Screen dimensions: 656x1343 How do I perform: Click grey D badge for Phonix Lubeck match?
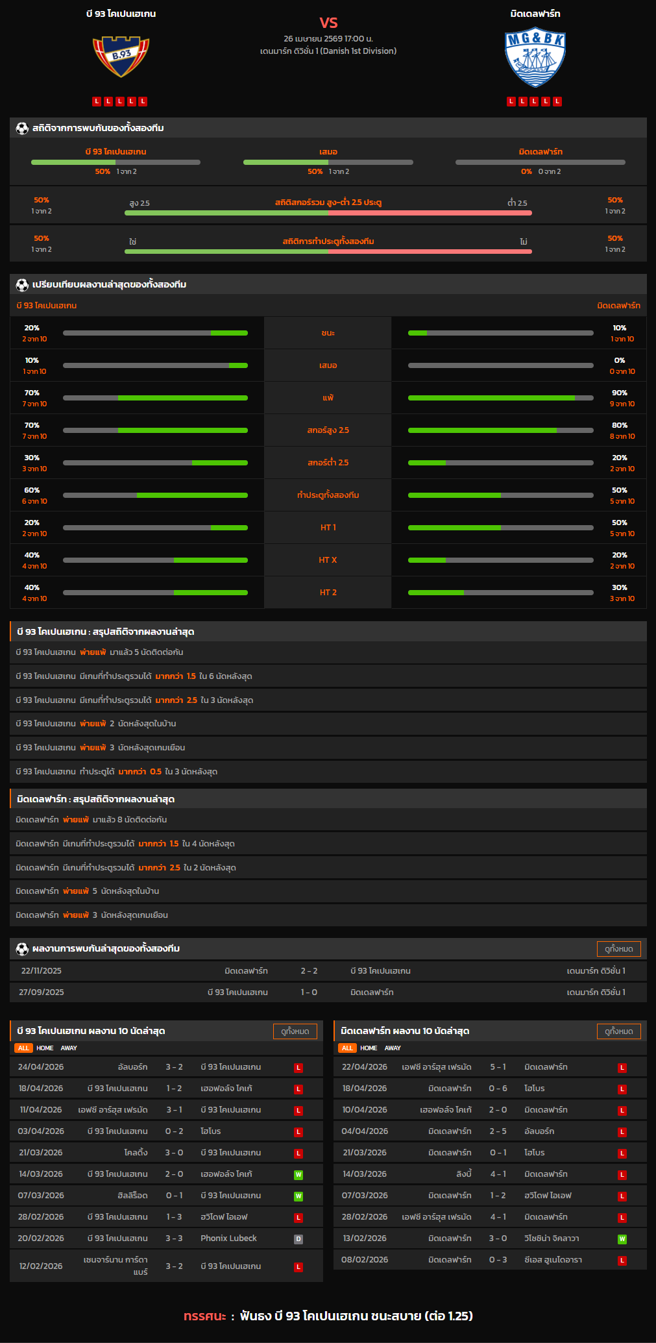coord(298,1238)
